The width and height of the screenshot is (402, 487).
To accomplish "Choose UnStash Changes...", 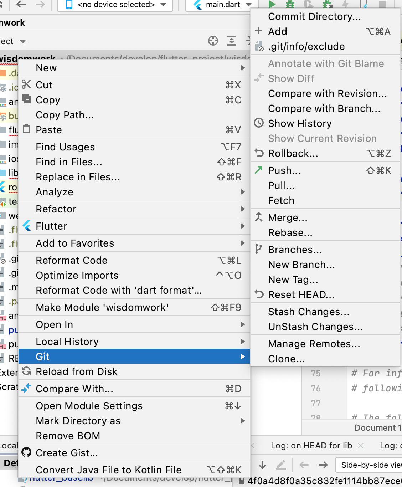I will pyautogui.click(x=325, y=327).
